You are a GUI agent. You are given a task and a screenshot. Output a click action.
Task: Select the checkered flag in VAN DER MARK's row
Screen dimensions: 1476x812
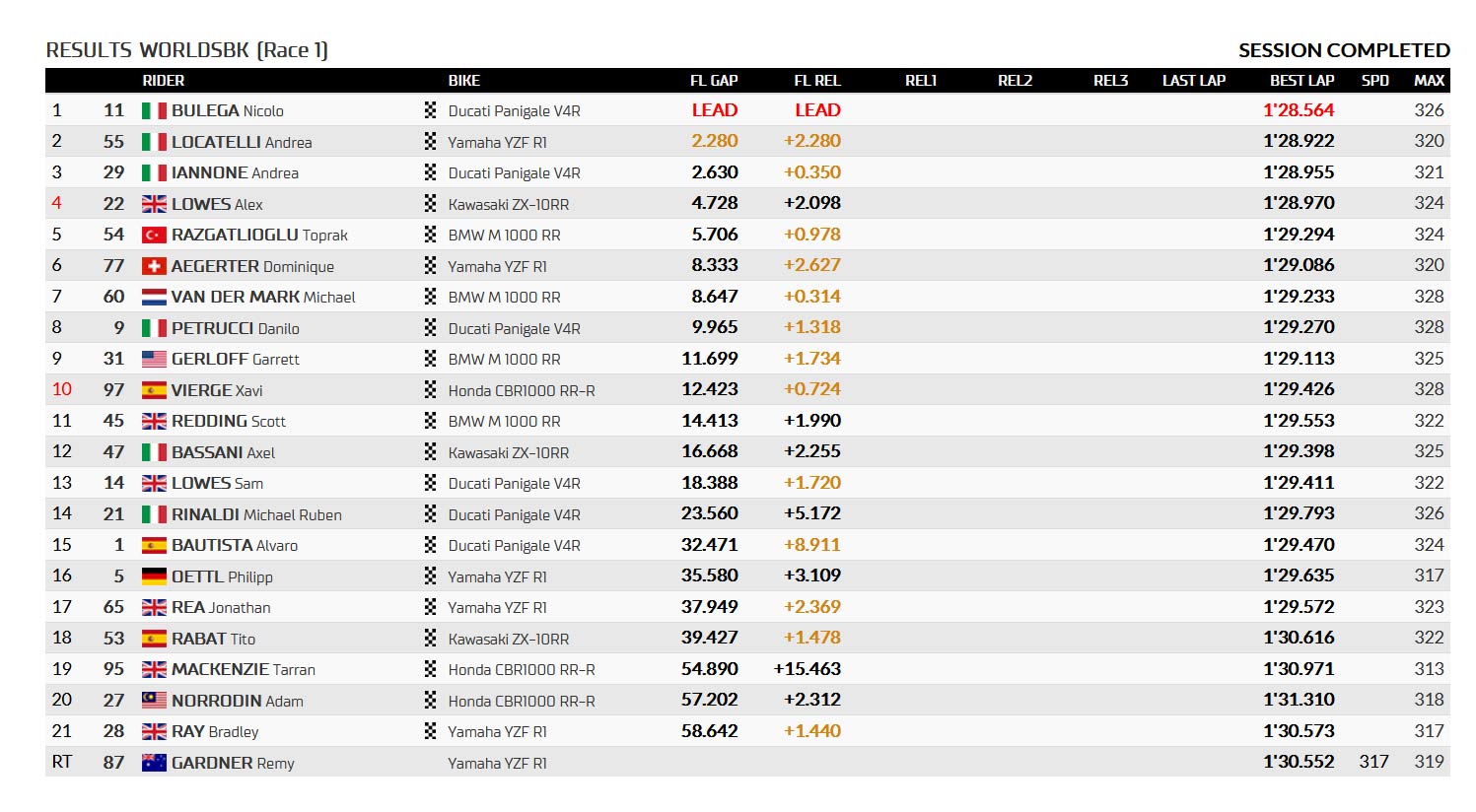(430, 297)
